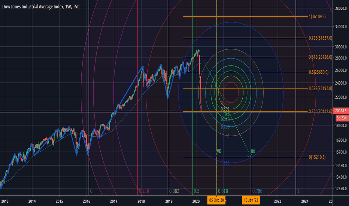Select Fib retracement label 0(15210.5)

point(317,157)
